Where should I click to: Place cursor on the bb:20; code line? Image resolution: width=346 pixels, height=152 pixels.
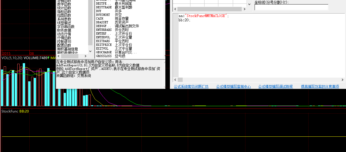(x=184, y=20)
